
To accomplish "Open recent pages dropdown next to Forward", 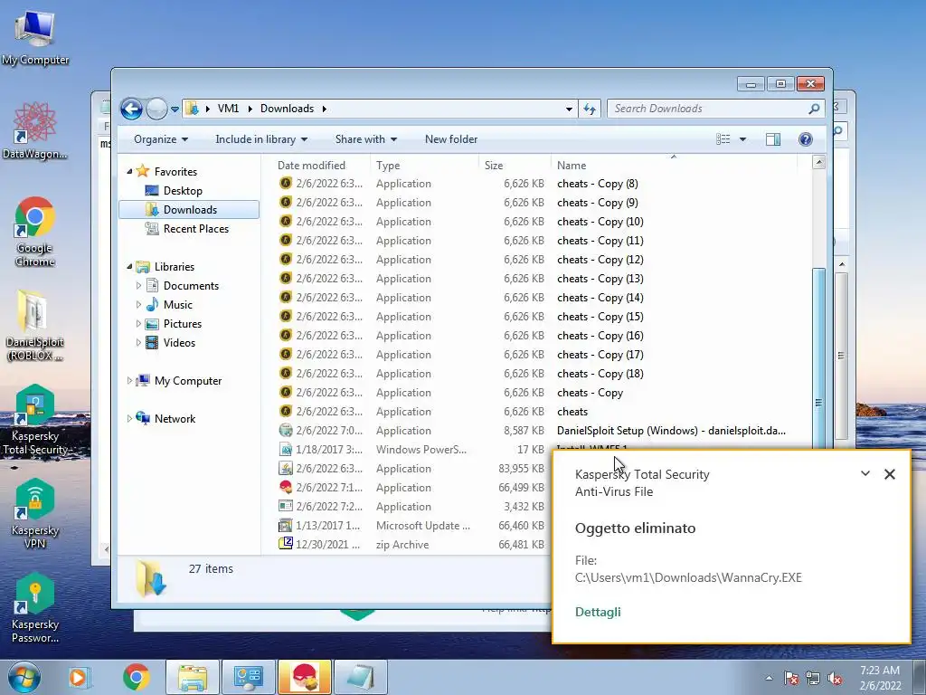I will point(175,109).
